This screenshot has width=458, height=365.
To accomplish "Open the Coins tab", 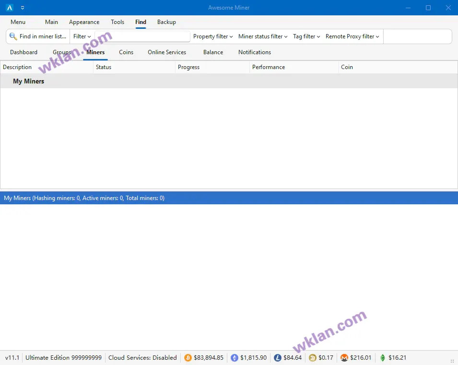I will coord(126,52).
